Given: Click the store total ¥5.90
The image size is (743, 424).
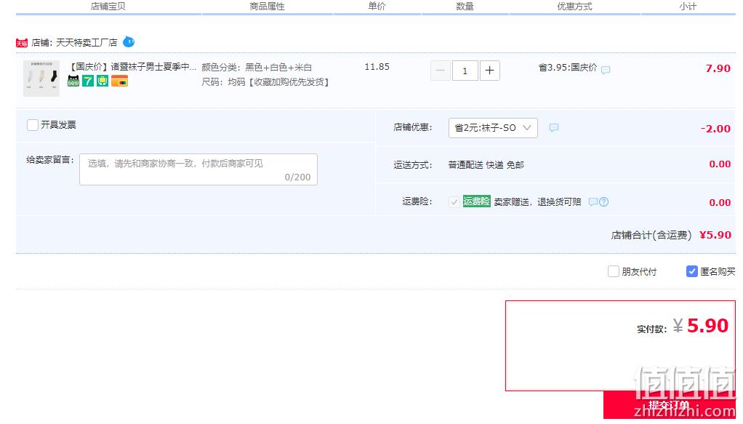Looking at the screenshot, I should [x=715, y=235].
